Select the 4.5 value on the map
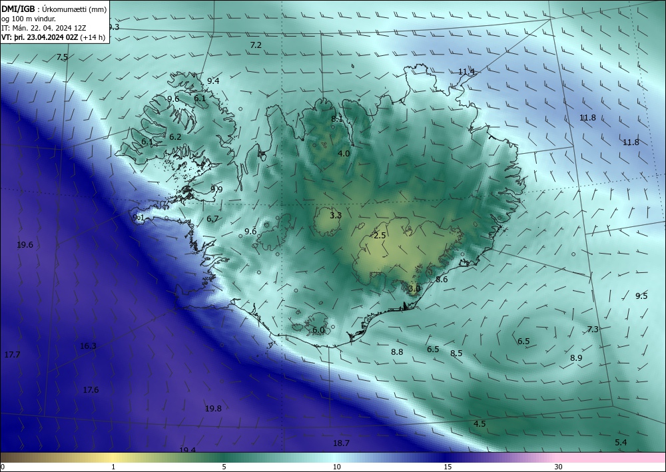Image resolution: width=666 pixels, height=472 pixels. point(480,424)
